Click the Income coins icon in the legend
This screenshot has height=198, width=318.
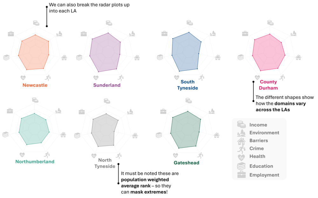pos(241,124)
